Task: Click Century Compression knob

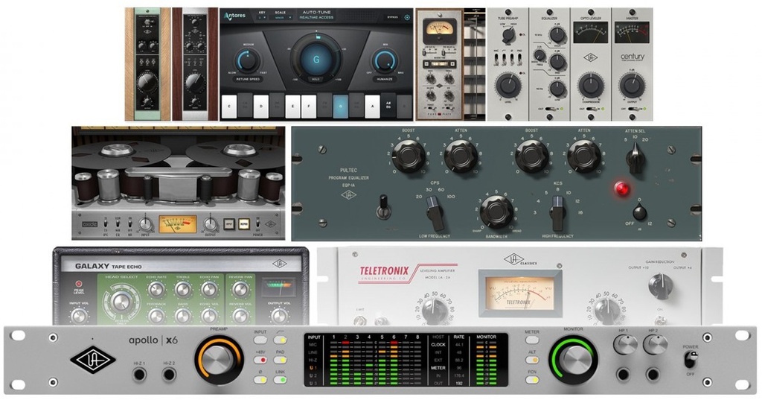Action: pyautogui.click(x=591, y=86)
